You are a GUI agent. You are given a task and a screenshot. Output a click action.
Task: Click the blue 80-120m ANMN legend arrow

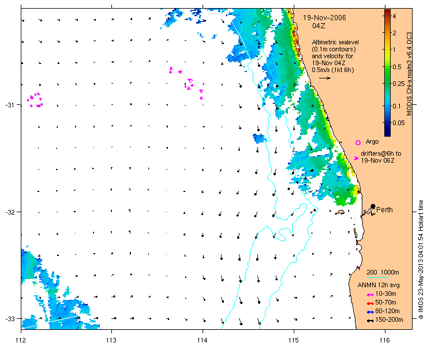pyautogui.click(x=370, y=312)
